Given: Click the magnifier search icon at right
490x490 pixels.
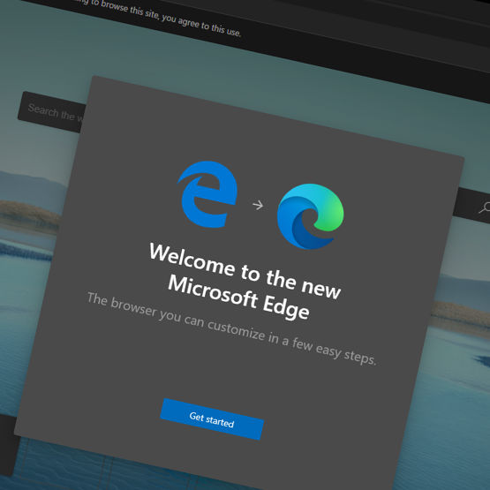Looking at the screenshot, I should click(x=485, y=207).
